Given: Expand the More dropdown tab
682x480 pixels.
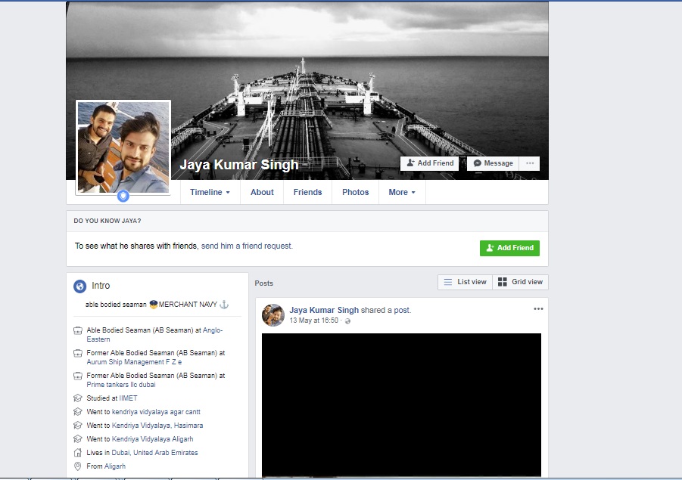Looking at the screenshot, I should click(401, 192).
